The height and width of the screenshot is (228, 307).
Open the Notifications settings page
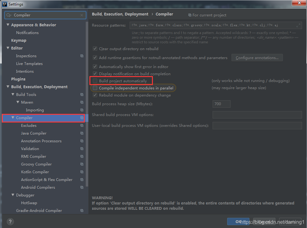(27, 33)
